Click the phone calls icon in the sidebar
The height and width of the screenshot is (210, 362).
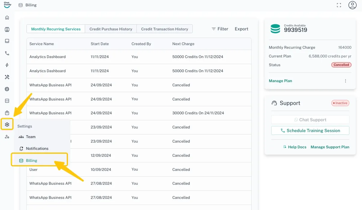point(7,53)
